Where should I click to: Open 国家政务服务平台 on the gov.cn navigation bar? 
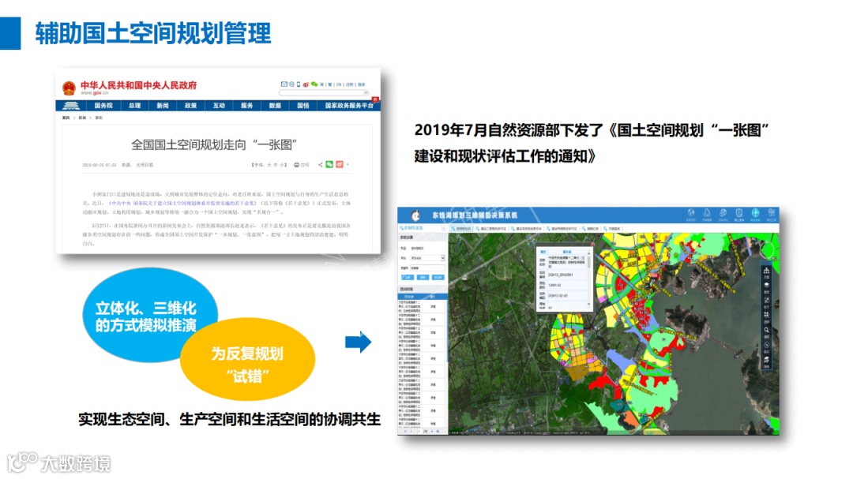click(x=349, y=106)
